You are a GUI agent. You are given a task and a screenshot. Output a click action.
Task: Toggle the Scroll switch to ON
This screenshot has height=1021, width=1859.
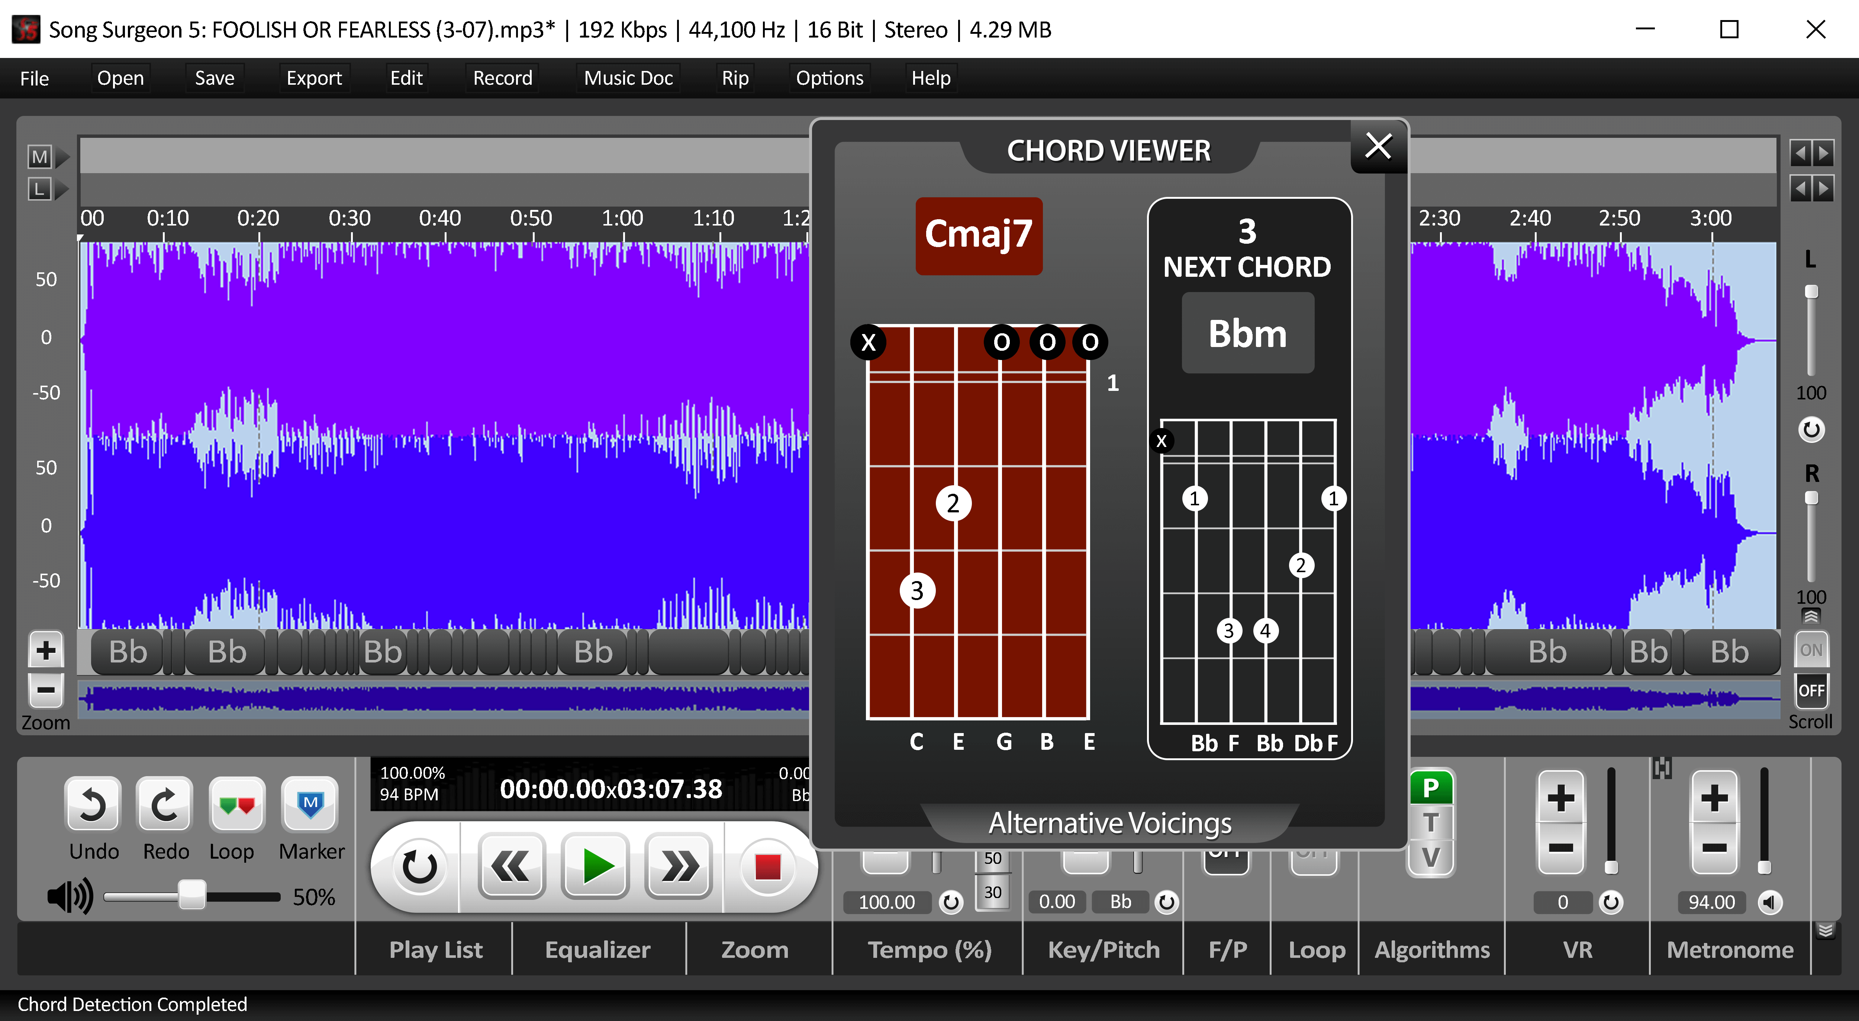(1811, 648)
